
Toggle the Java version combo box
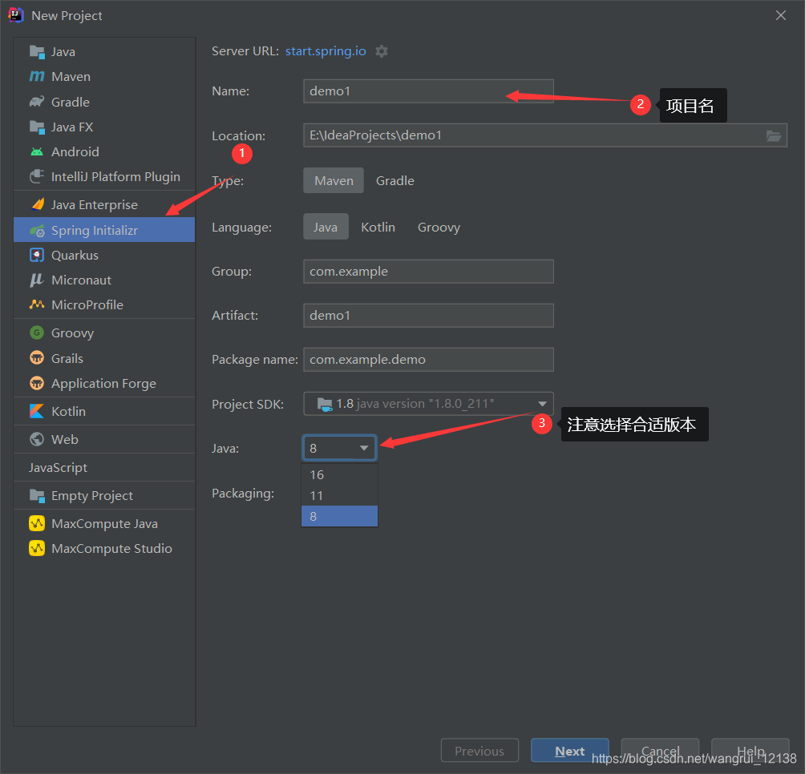(x=340, y=448)
